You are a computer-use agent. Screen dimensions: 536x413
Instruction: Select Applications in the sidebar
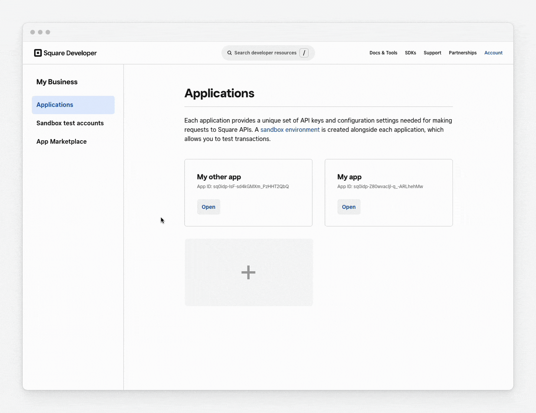[73, 105]
